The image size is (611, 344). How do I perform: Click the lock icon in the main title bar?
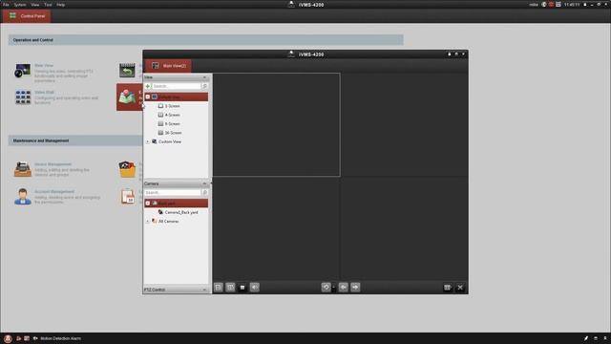(x=585, y=5)
